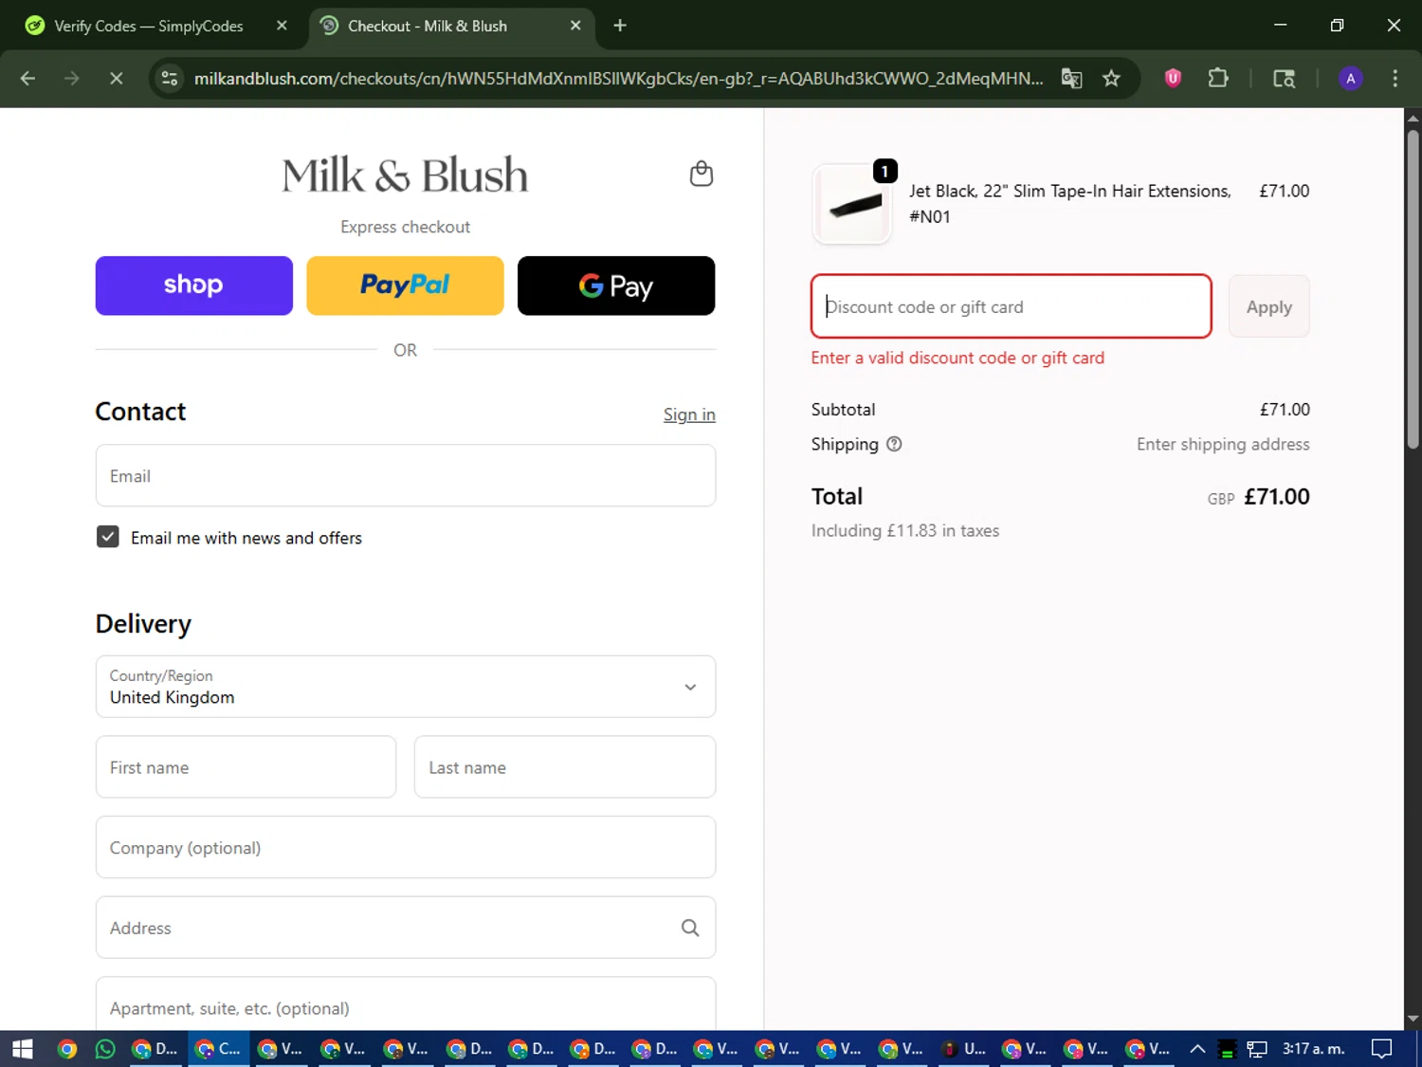Click the Milk & Blush logo
1422x1067 pixels.
pyautogui.click(x=405, y=175)
